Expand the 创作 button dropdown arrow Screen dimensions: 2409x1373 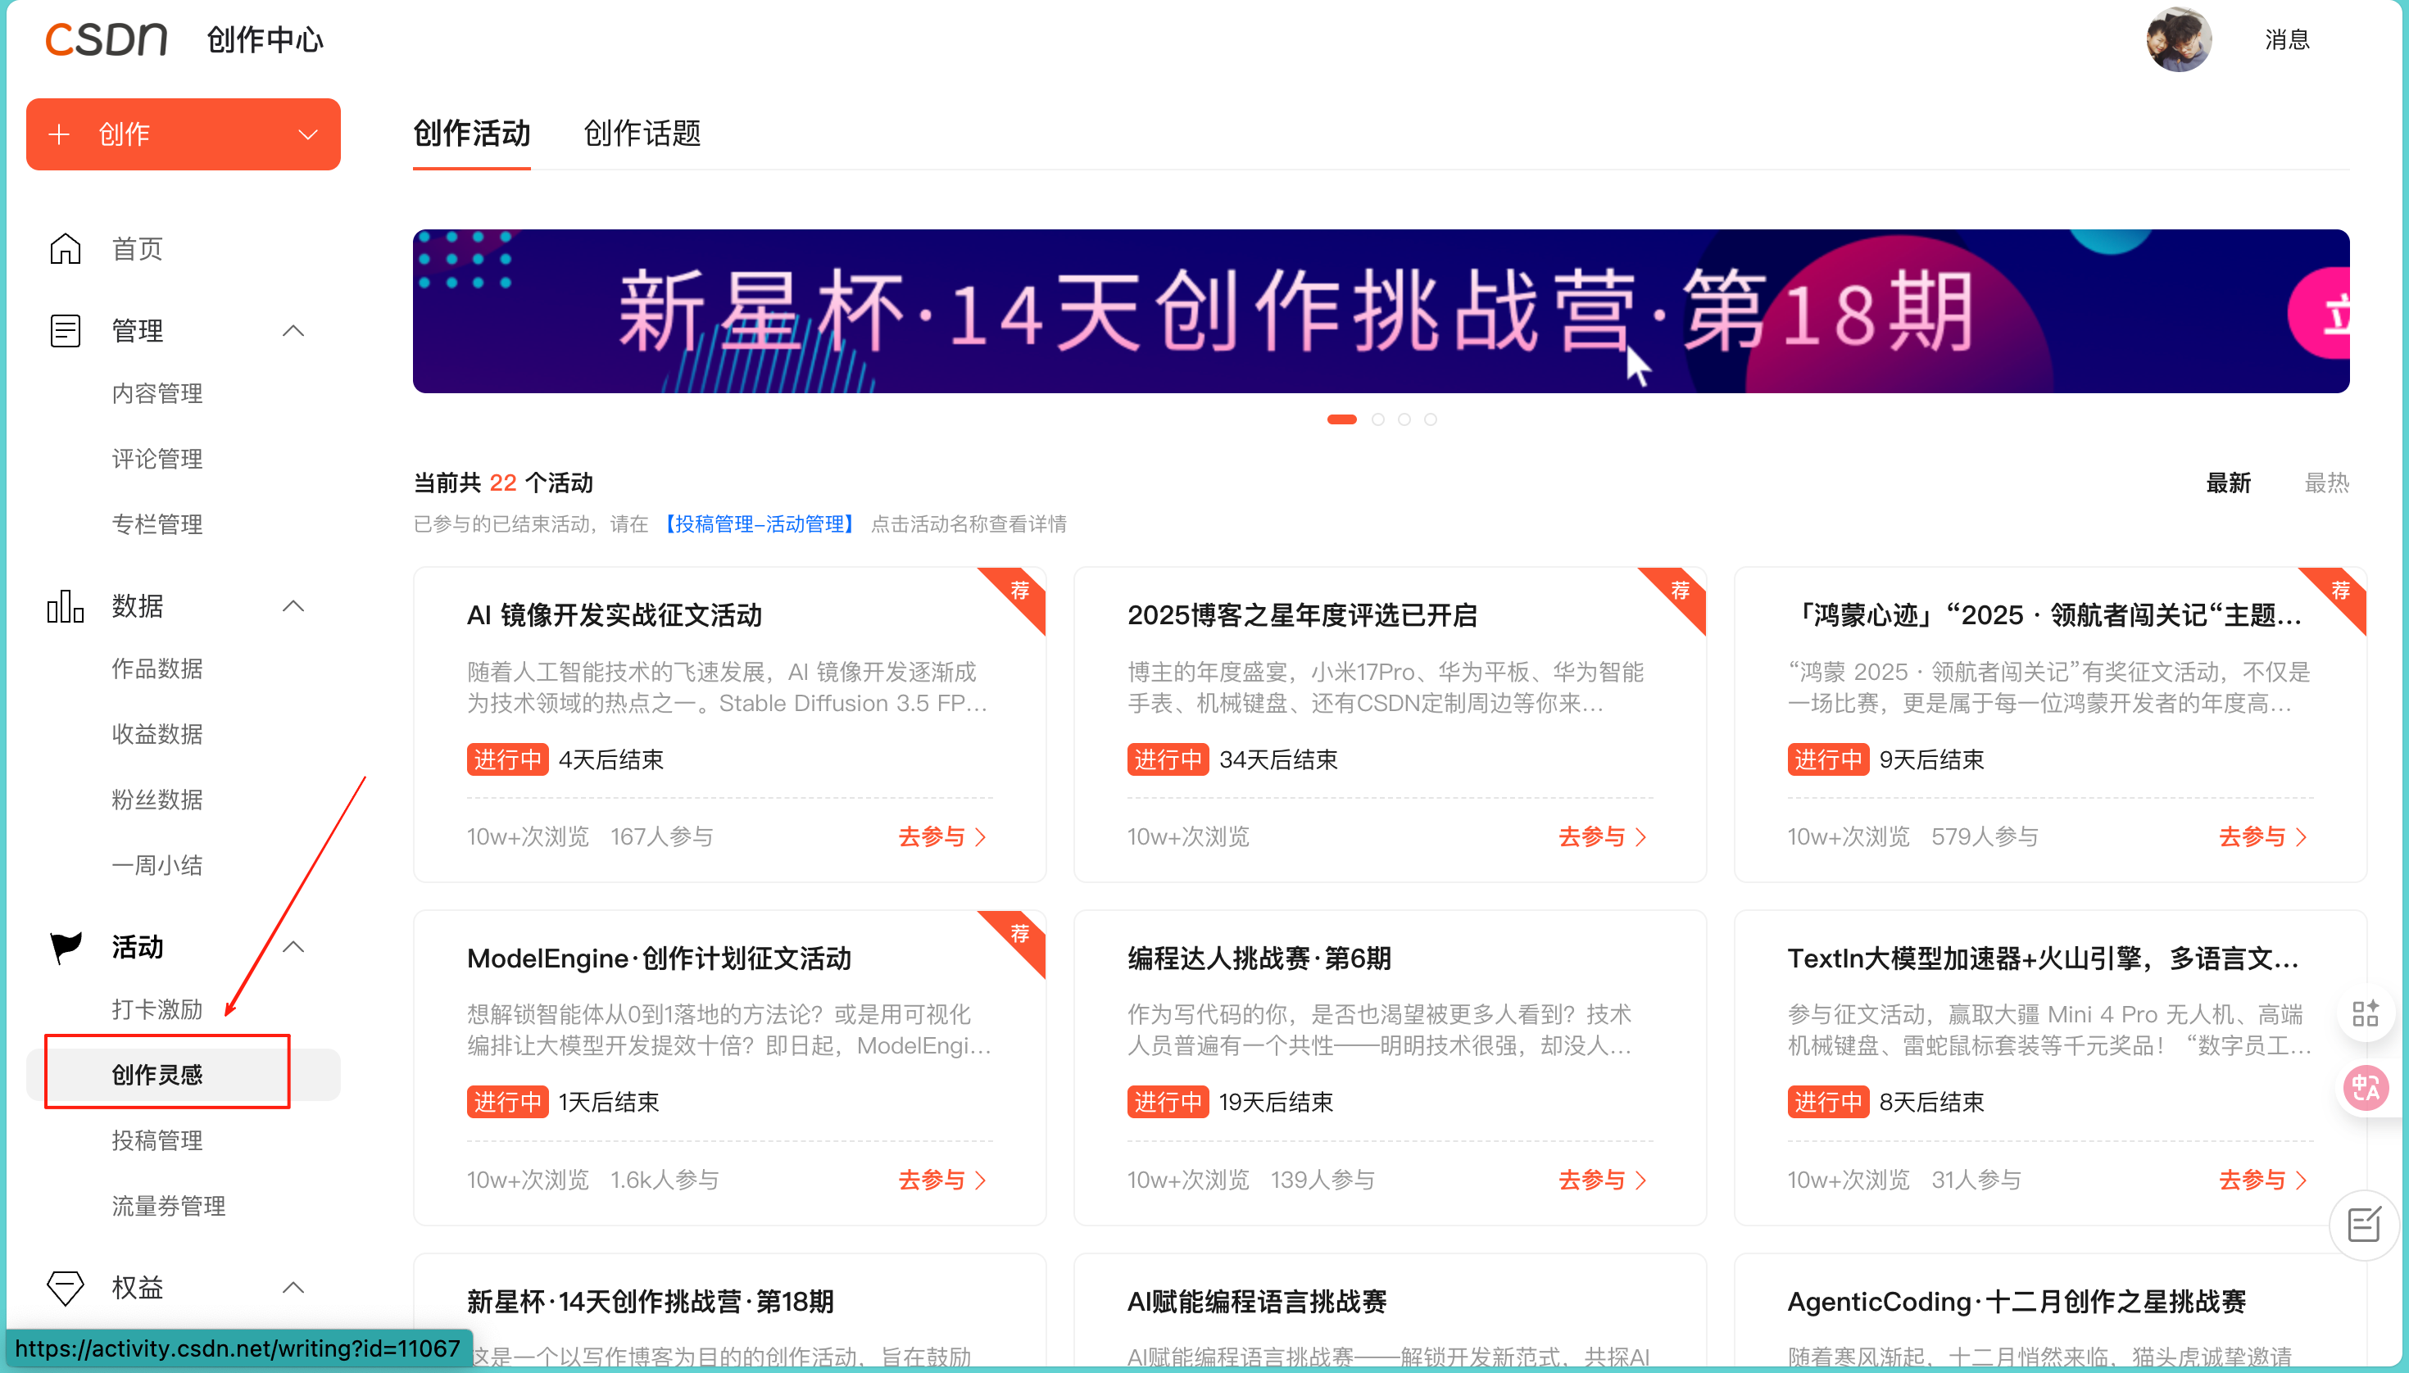(307, 135)
